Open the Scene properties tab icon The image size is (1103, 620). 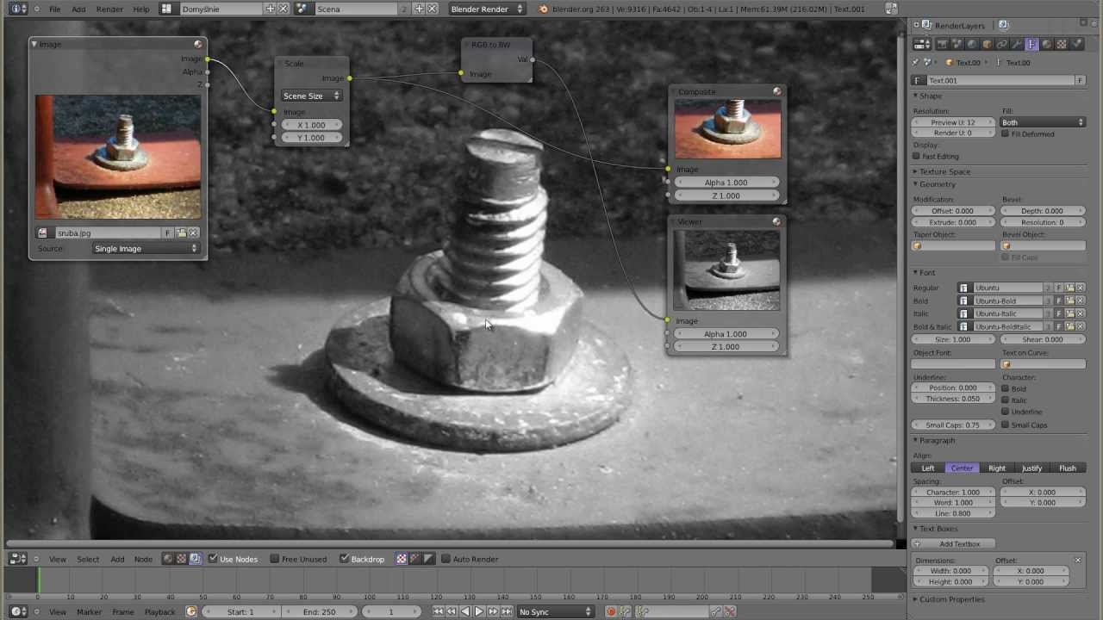(x=957, y=44)
